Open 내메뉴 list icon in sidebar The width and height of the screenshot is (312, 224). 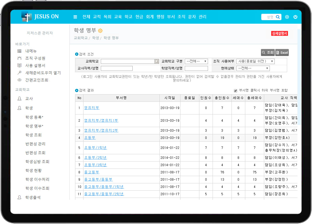tap(19, 51)
